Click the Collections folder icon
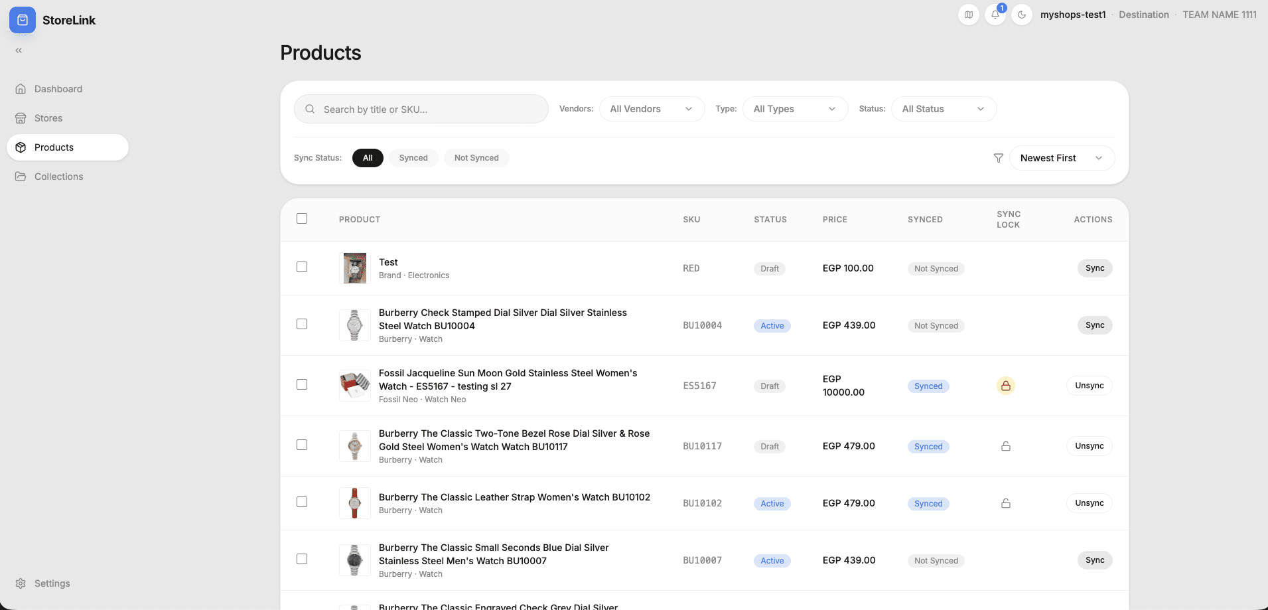 pos(21,177)
